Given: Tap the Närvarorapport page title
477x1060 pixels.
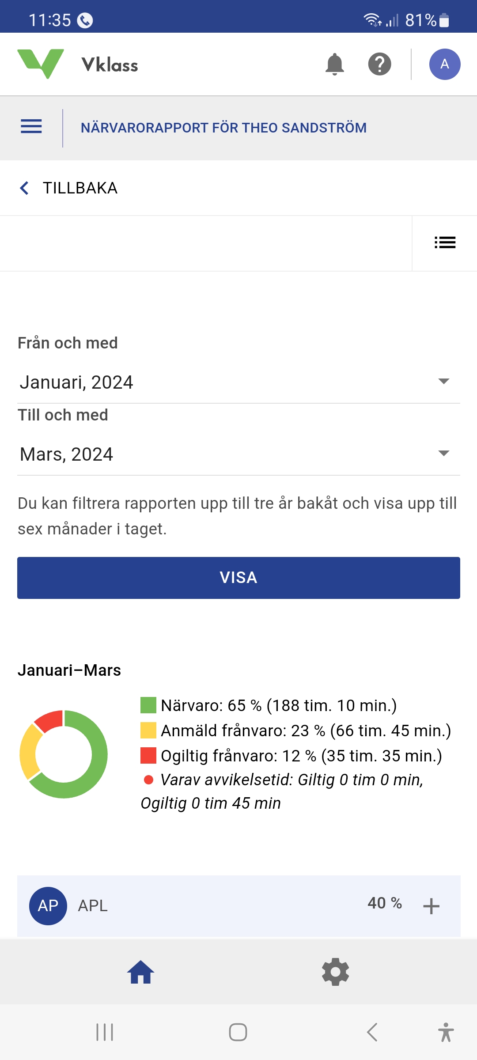Looking at the screenshot, I should pos(223,128).
